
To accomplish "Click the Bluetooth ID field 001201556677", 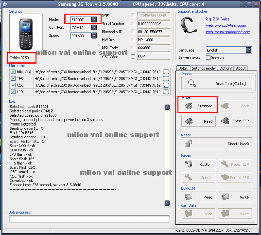I will (x=153, y=32).
